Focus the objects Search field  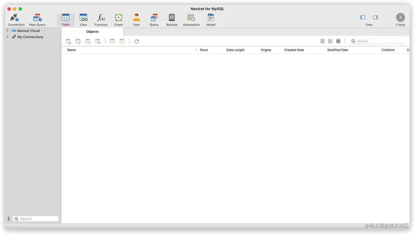point(377,41)
